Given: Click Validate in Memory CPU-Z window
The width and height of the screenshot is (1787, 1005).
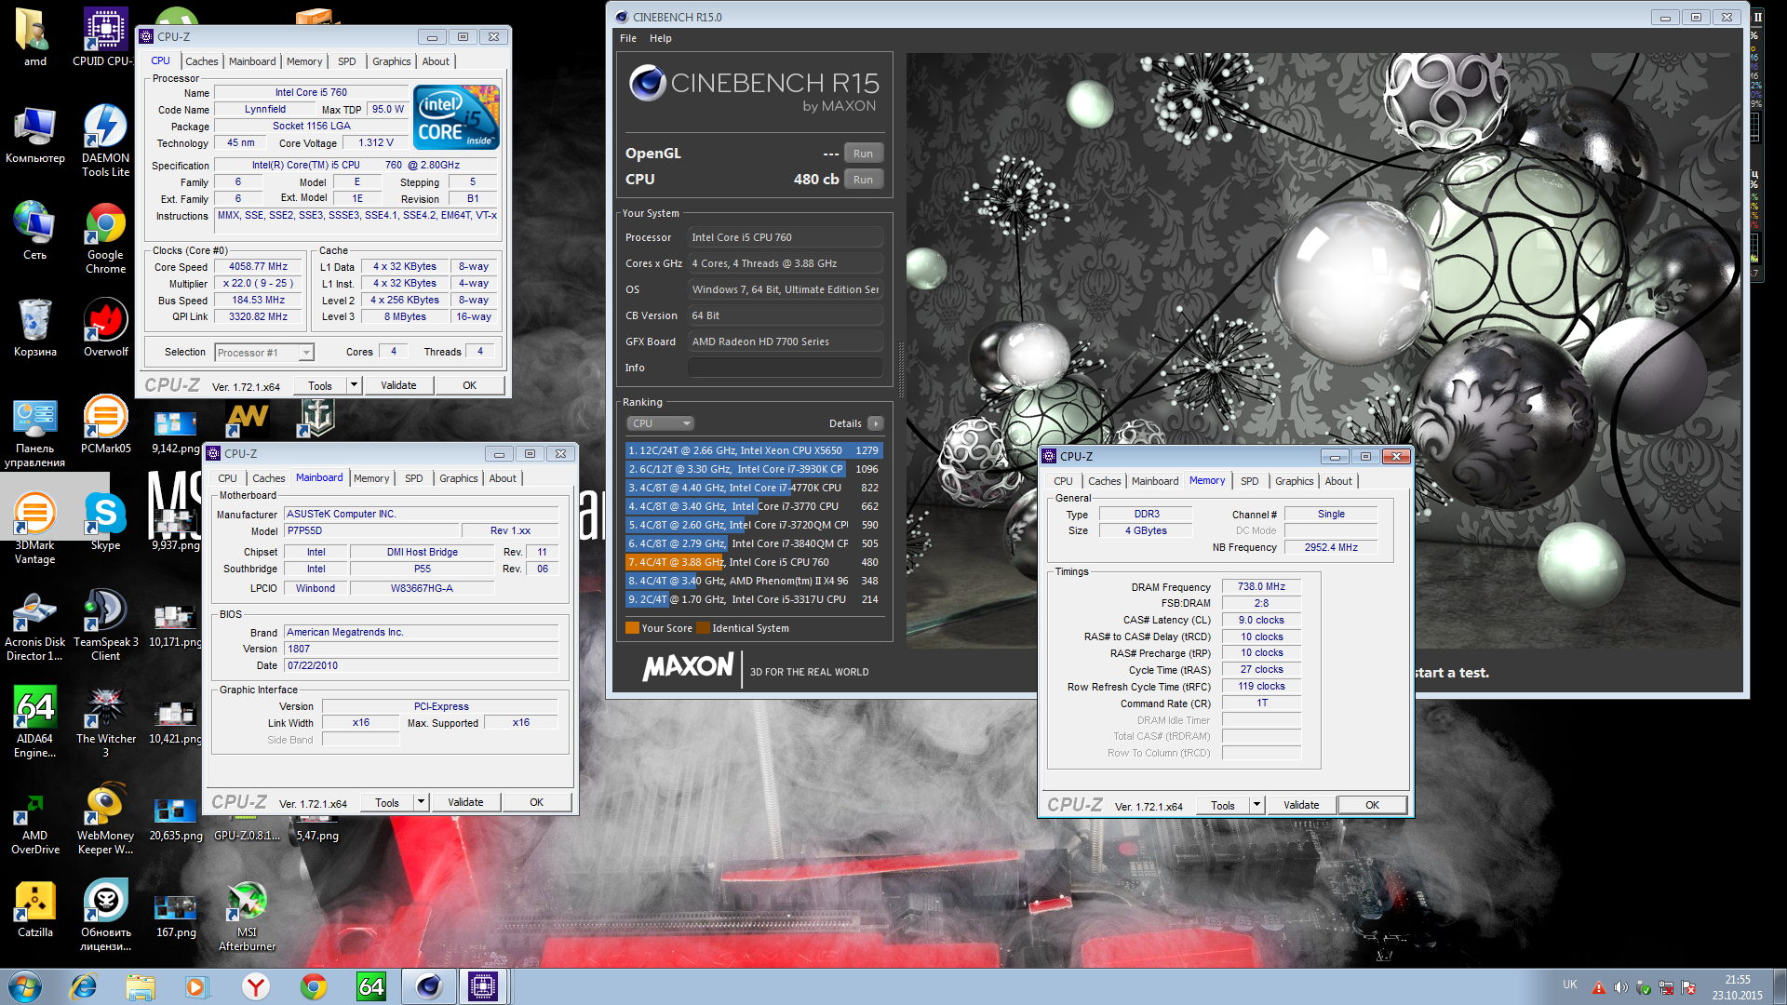Looking at the screenshot, I should 1301,805.
